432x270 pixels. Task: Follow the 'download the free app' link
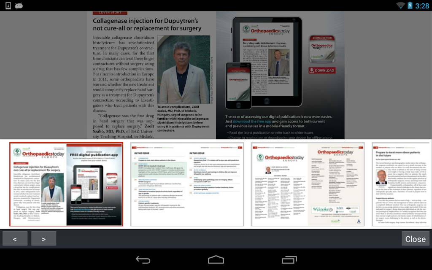coord(252,121)
